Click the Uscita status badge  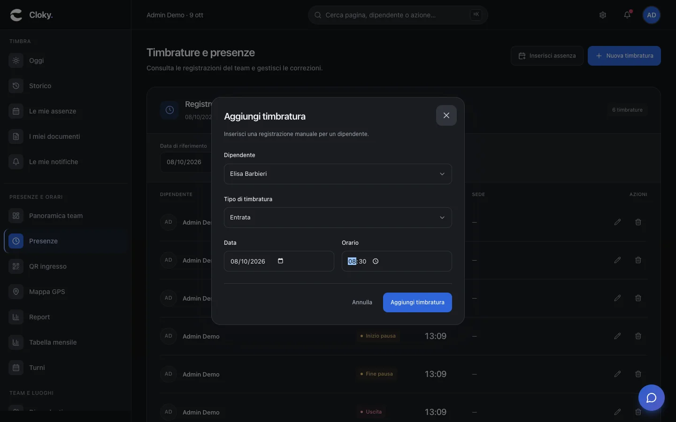371,412
